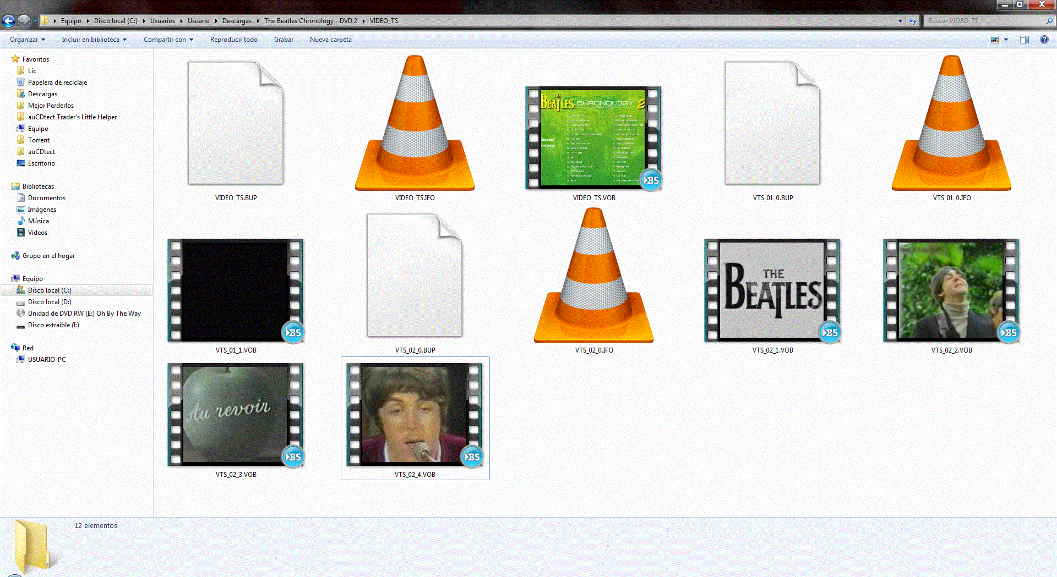This screenshot has width=1057, height=577.
Task: Click the VTS_01_1.VOB file name
Action: point(236,350)
